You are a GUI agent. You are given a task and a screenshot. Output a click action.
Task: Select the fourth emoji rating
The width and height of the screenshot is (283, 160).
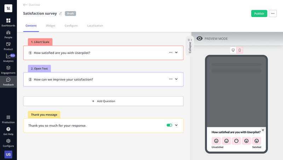pos(246,141)
